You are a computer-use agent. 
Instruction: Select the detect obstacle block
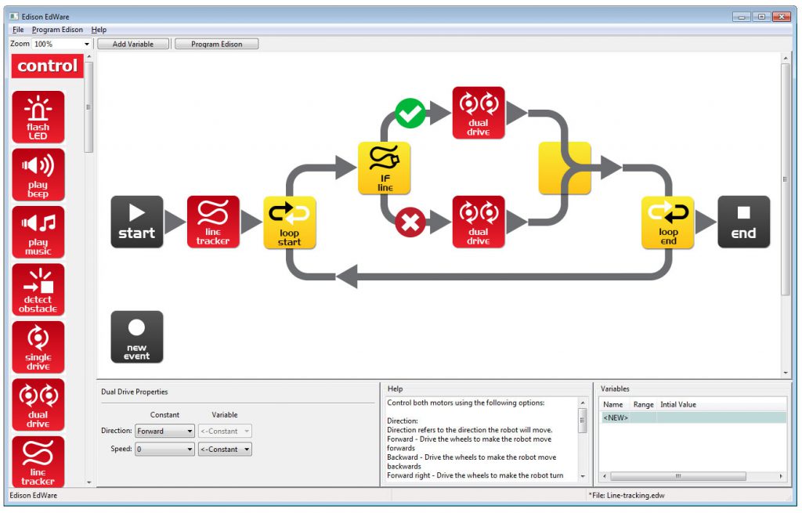point(38,290)
